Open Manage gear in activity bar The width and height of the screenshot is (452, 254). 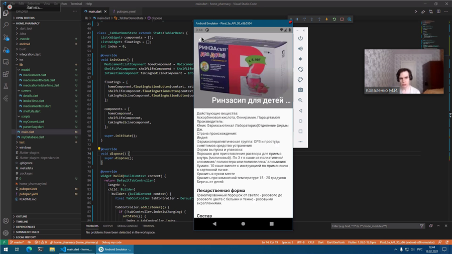[6, 233]
